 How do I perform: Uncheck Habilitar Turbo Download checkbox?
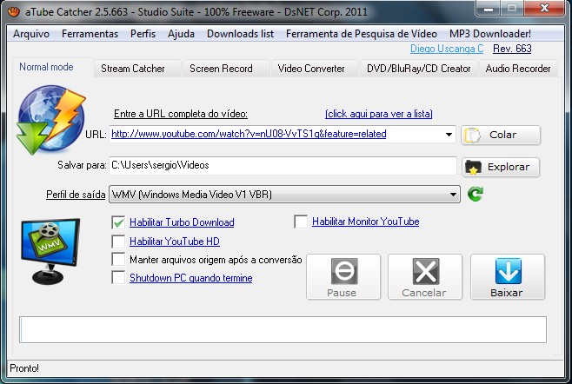pos(118,222)
